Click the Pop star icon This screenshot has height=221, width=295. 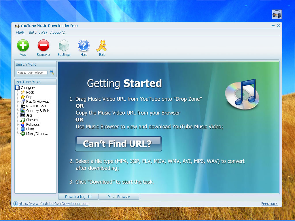click(x=23, y=97)
